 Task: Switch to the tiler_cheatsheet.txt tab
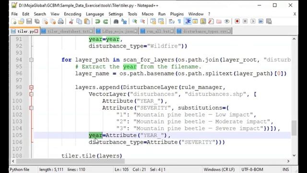[68, 31]
